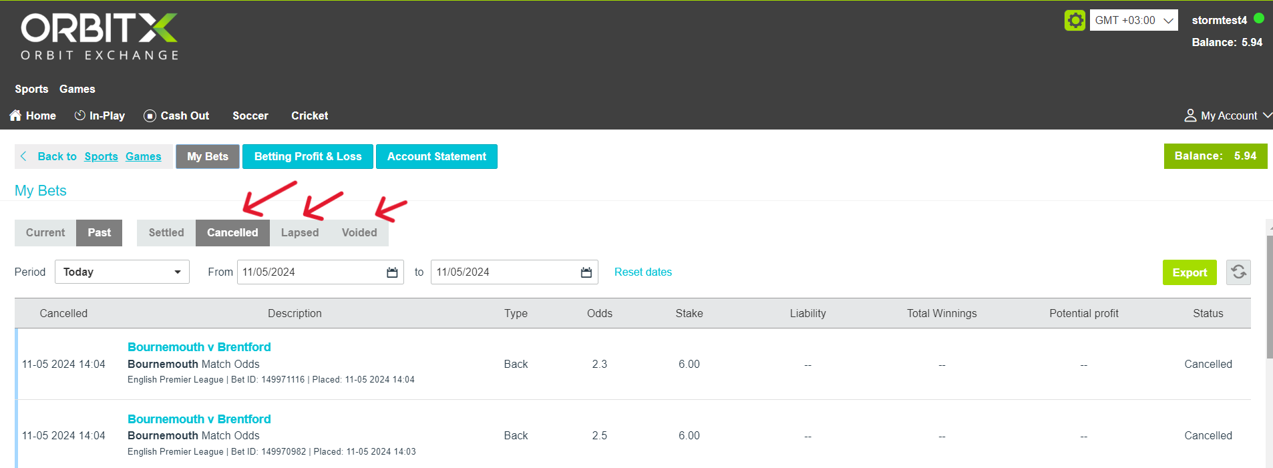1273x468 pixels.
Task: Click the In-Play clock icon
Action: [80, 115]
